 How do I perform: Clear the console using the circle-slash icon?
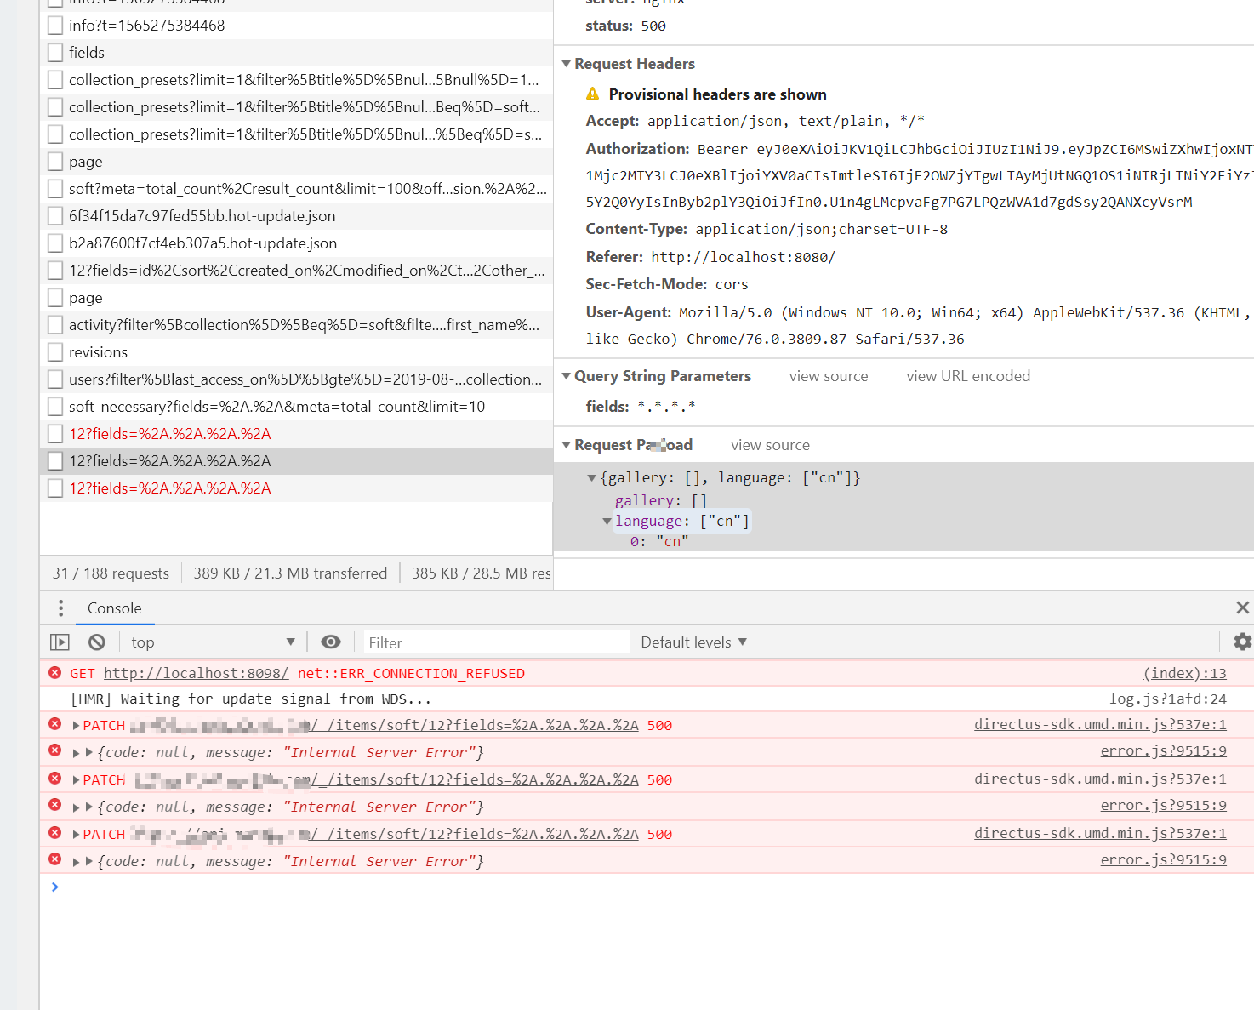[96, 642]
